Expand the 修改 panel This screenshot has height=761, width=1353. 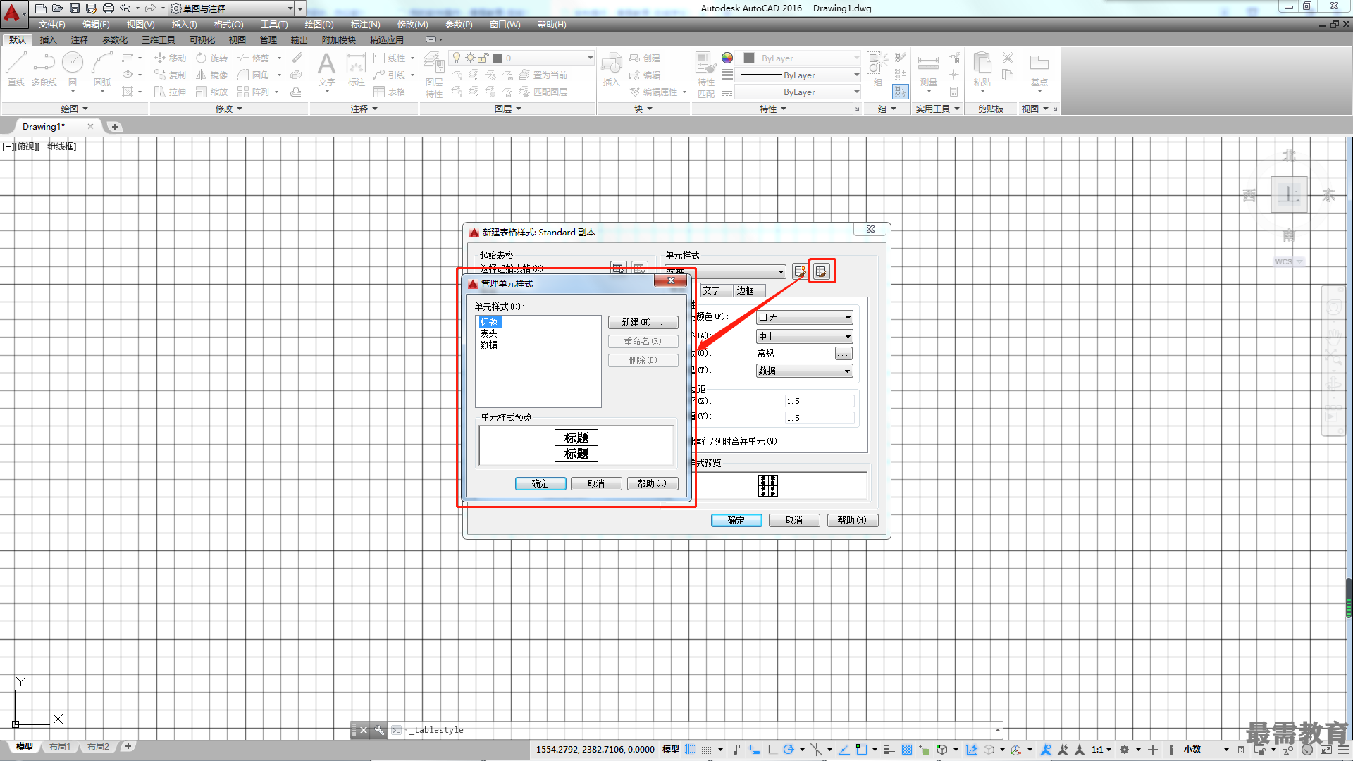pyautogui.click(x=229, y=109)
